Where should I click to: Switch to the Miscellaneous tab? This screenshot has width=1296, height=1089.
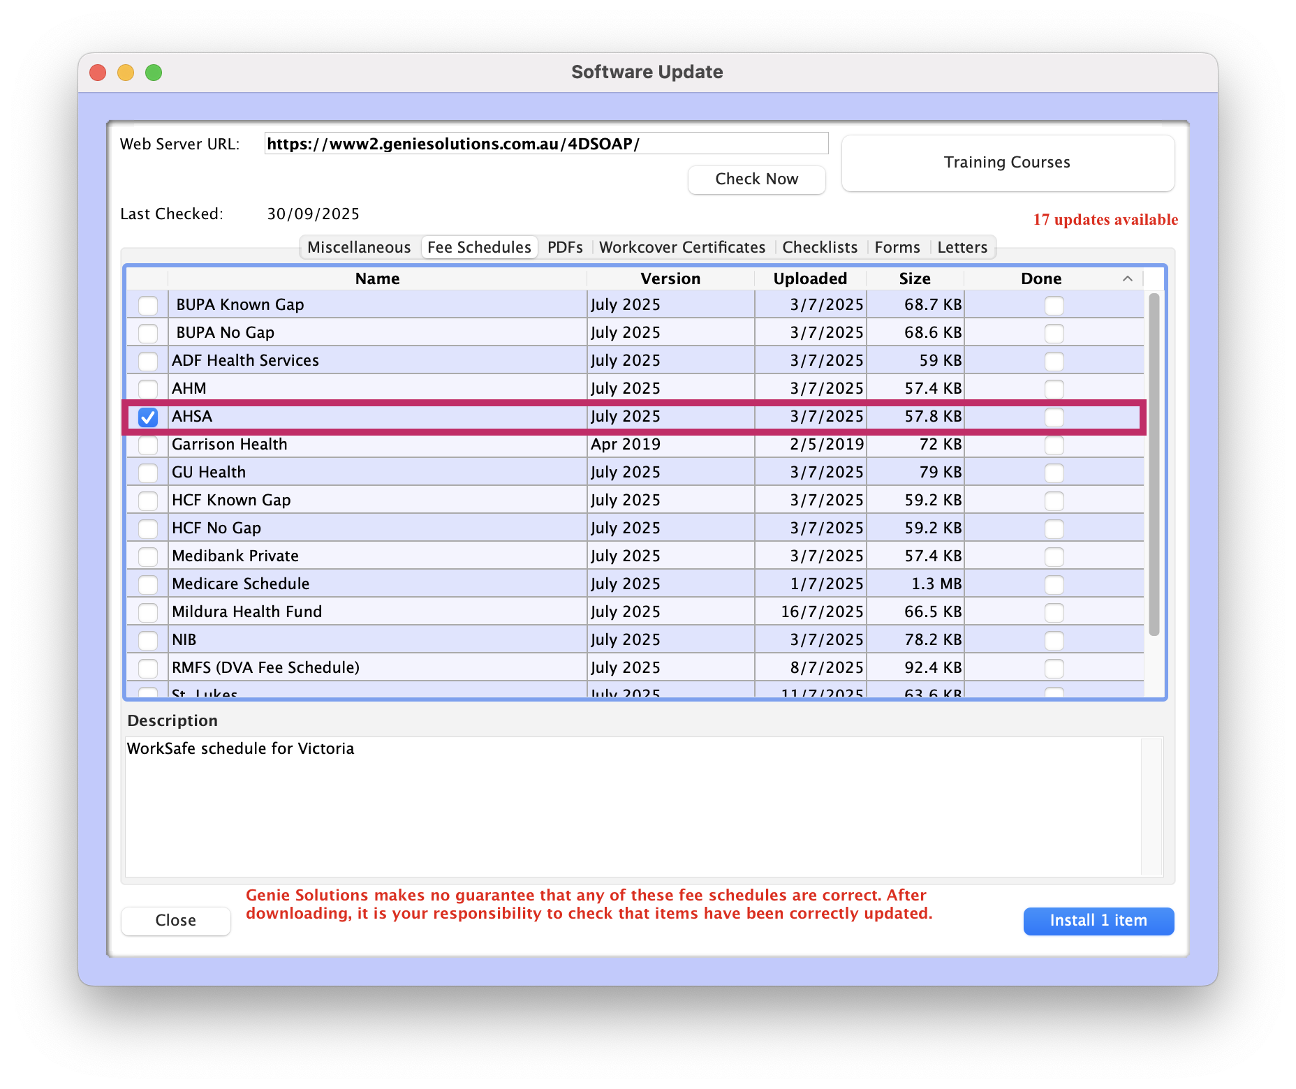point(359,247)
